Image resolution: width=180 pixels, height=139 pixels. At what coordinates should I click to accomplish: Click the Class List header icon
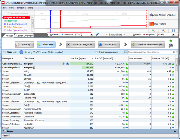(4, 52)
